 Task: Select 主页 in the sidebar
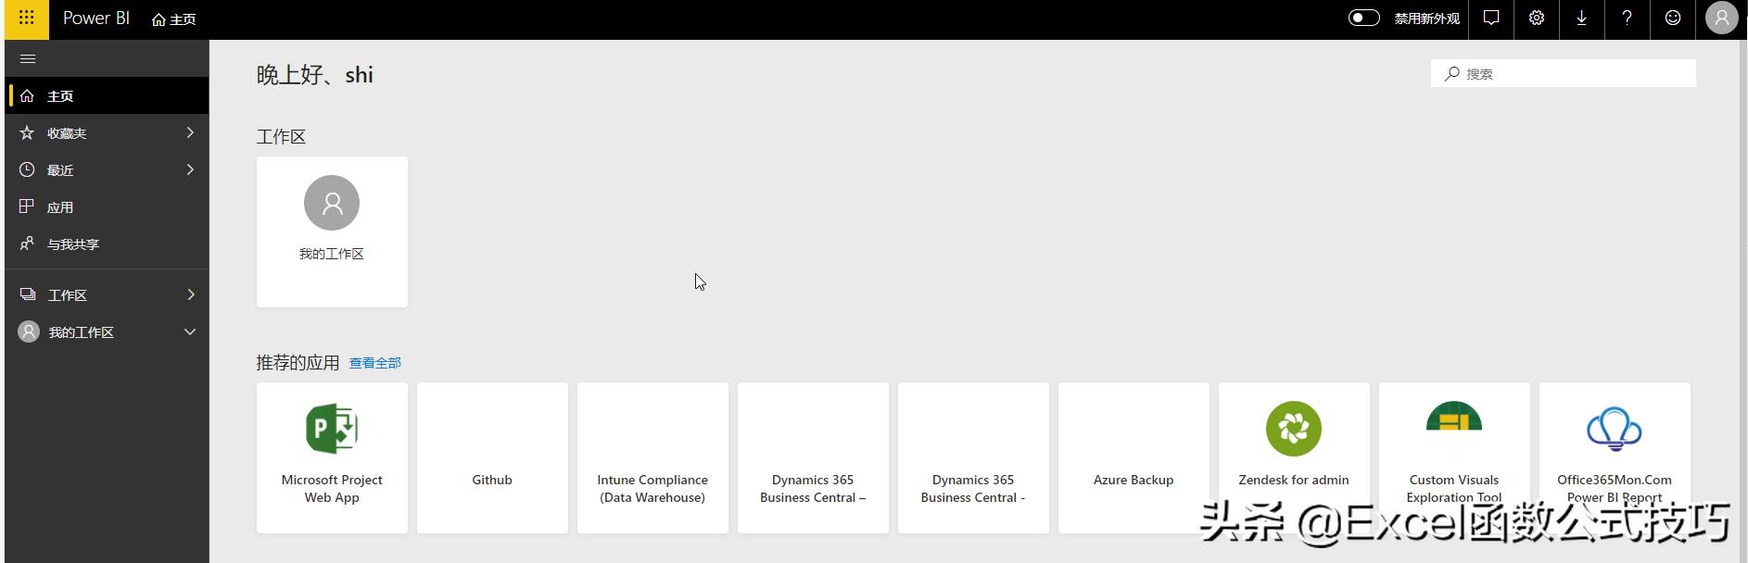click(108, 95)
